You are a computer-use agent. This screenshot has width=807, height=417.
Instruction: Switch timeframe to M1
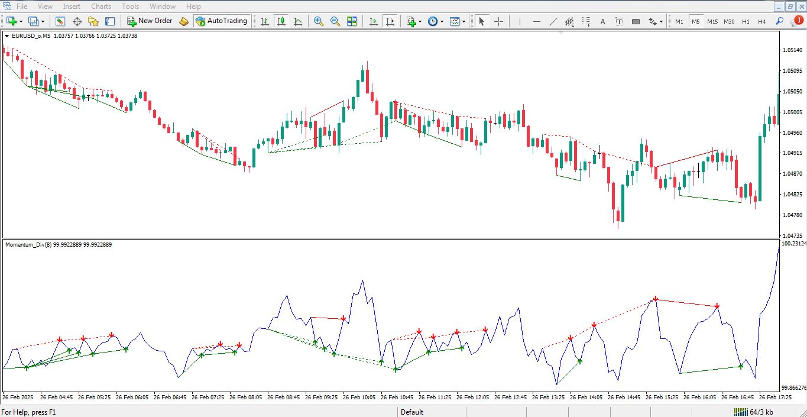pos(679,21)
